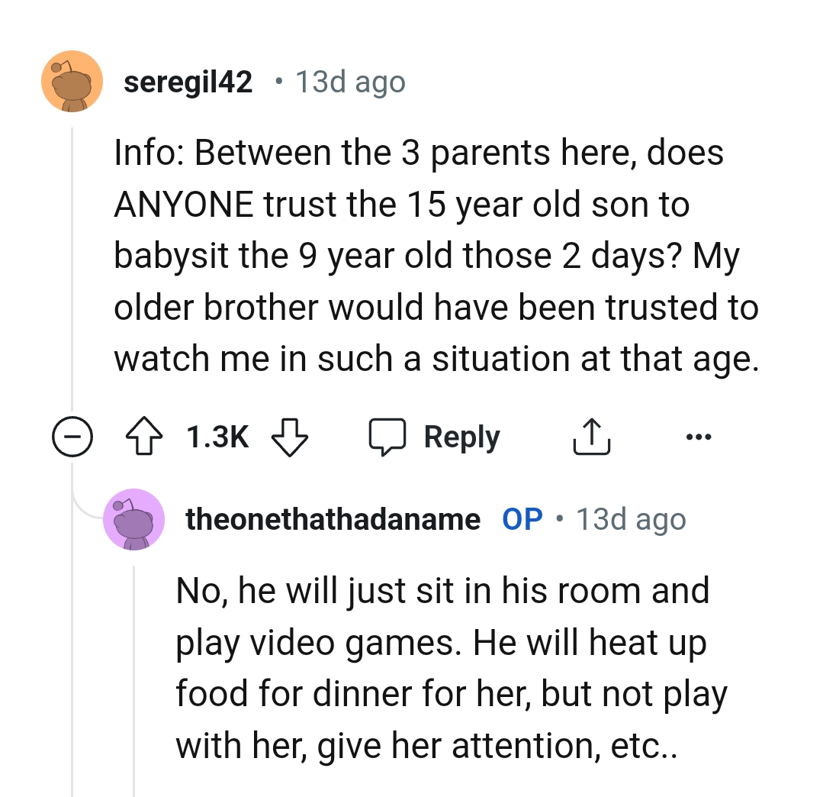Viewport: 823px width, 797px height.
Task: Click the minus icon beside the vote arrow
Action: click(x=72, y=436)
